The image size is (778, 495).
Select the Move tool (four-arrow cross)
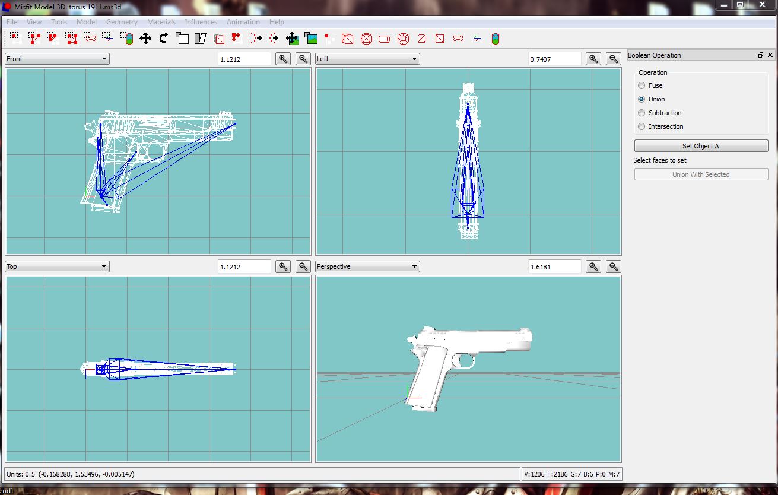pos(145,39)
